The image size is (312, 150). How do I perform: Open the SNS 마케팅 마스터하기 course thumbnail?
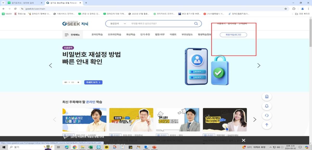point(225,120)
